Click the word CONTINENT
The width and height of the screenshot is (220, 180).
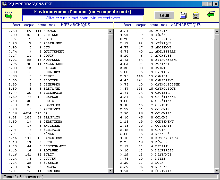(x=164, y=122)
